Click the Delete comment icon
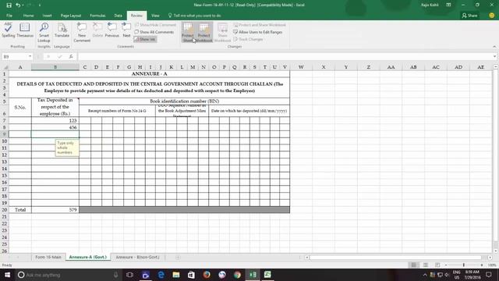Screen dimensions: 499x281 click(x=97, y=30)
